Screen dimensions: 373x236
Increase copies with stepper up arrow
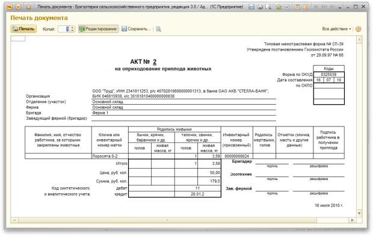pyautogui.click(x=73, y=27)
